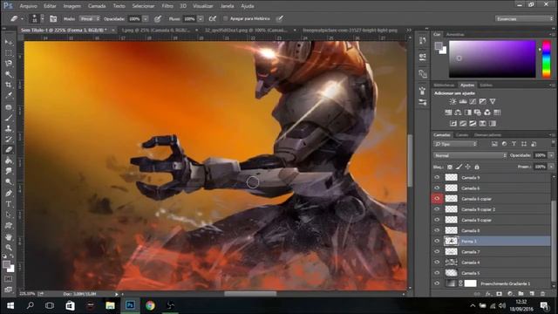This screenshot has width=558, height=314.
Task: Switch to the Amostras tab
Action: tap(455, 35)
